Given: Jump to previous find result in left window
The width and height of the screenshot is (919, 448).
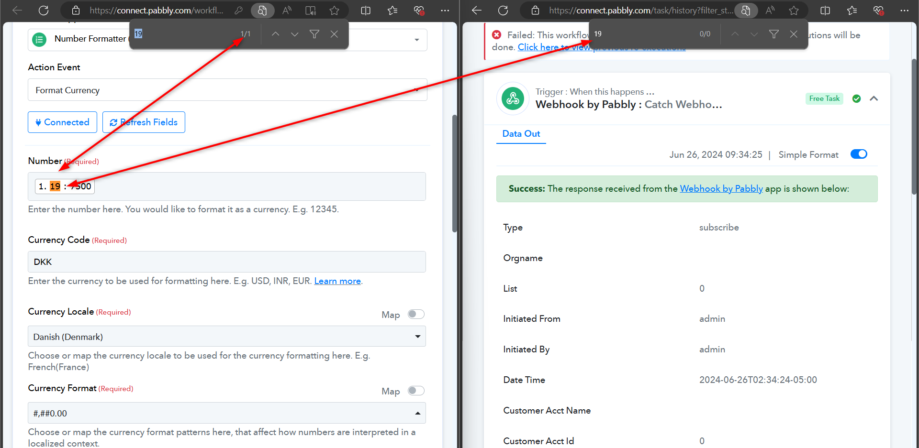Looking at the screenshot, I should (x=275, y=34).
